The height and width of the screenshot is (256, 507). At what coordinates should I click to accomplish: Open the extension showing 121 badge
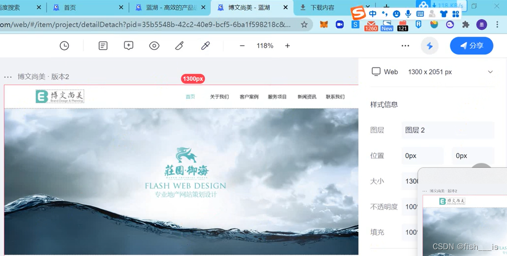point(402,25)
